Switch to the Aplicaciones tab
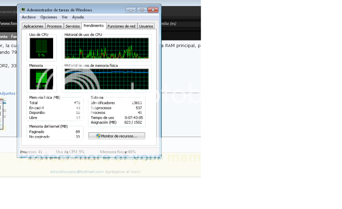Viewport: 342px width, 209px height. coord(33,26)
